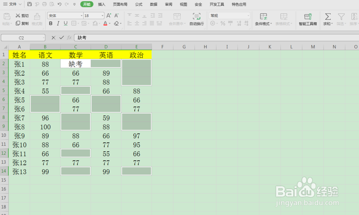Click the Name Box showing C2

tap(21, 38)
